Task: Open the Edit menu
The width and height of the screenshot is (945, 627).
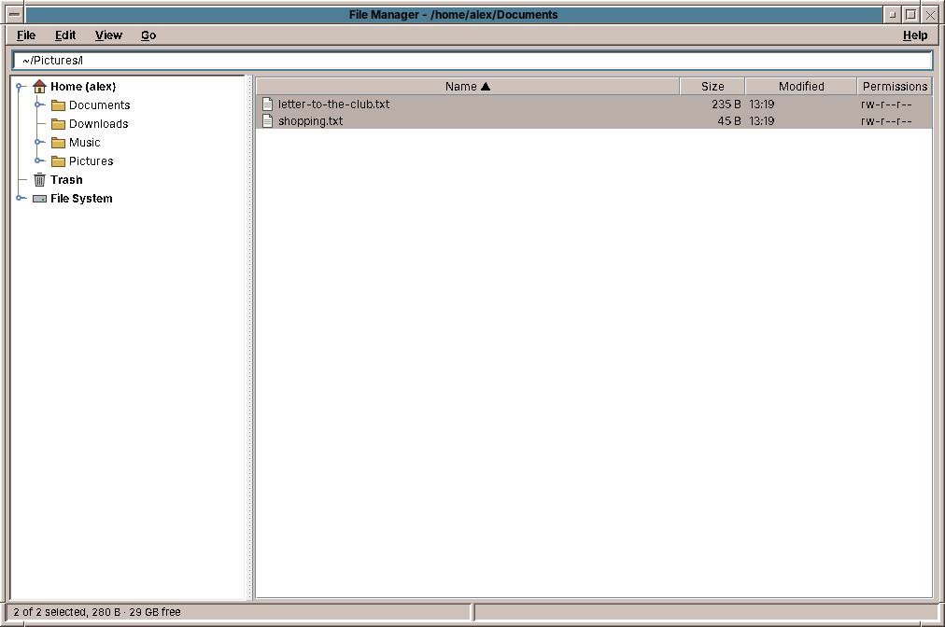Action: coord(65,35)
